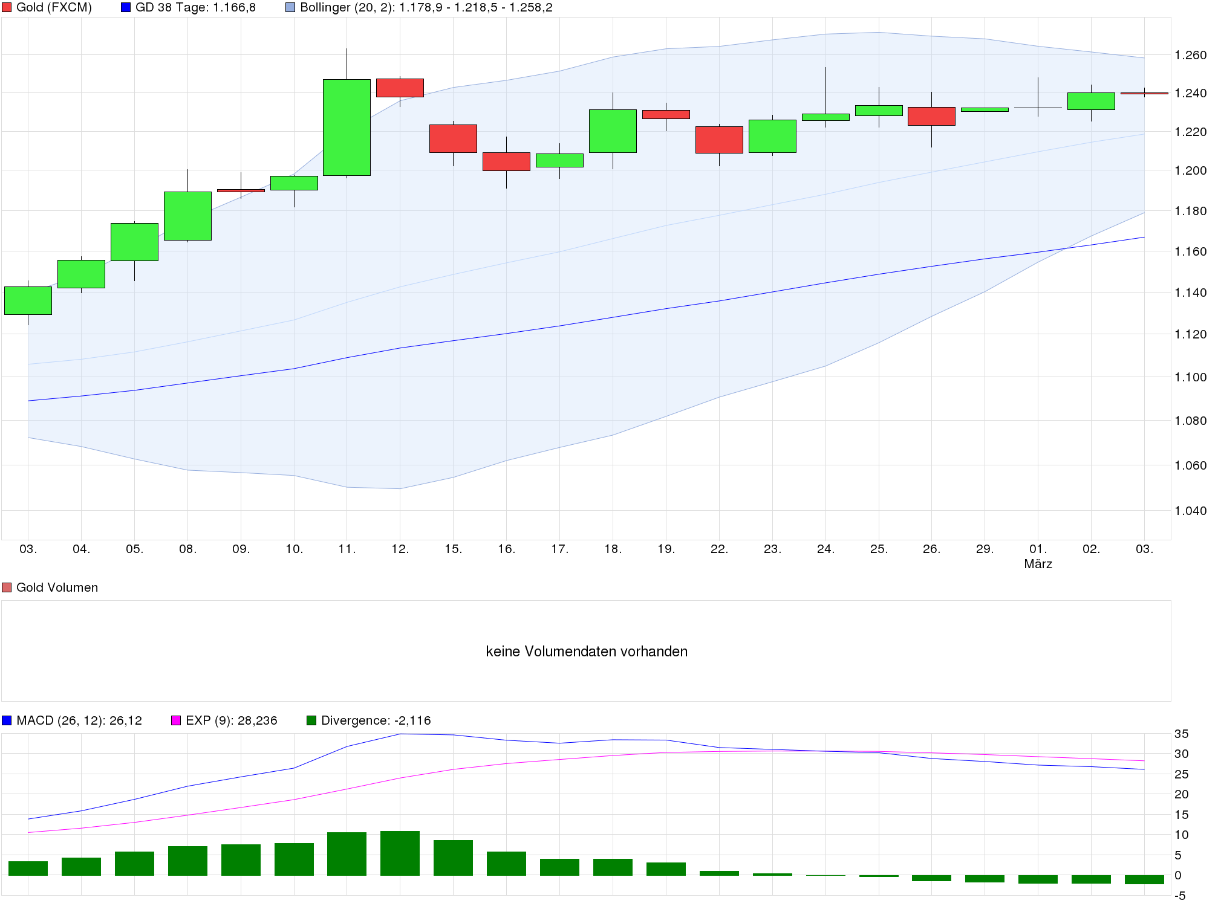The image size is (1221, 909).
Task: Click the light-blue Bollinger legend swatch
Action: (x=290, y=8)
